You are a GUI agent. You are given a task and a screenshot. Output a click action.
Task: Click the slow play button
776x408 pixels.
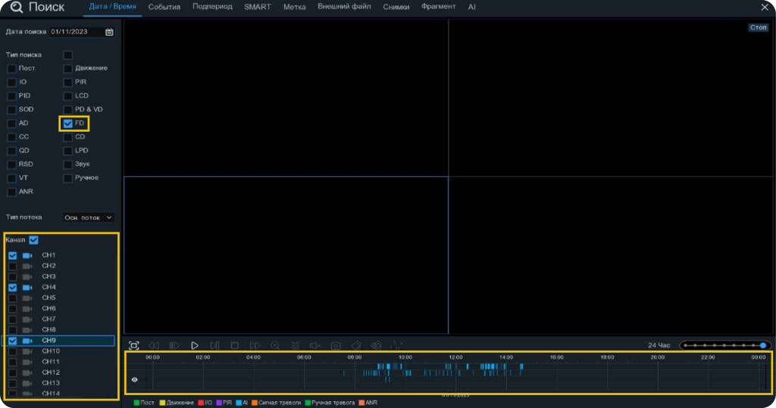[174, 345]
